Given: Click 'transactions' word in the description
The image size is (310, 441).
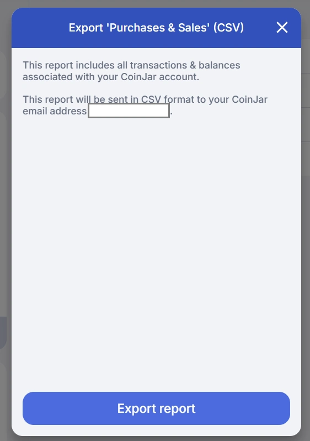Looking at the screenshot, I should 158,65.
